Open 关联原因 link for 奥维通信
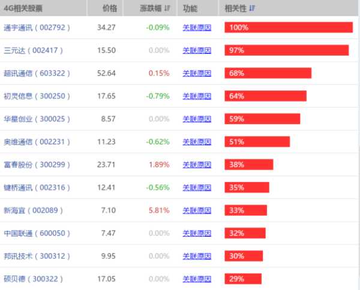 (197, 142)
